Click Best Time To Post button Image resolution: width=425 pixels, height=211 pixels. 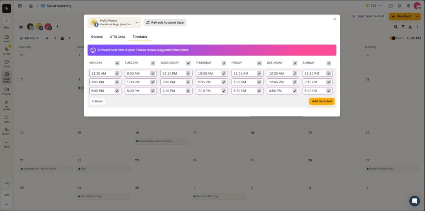pyautogui.click(x=368, y=16)
